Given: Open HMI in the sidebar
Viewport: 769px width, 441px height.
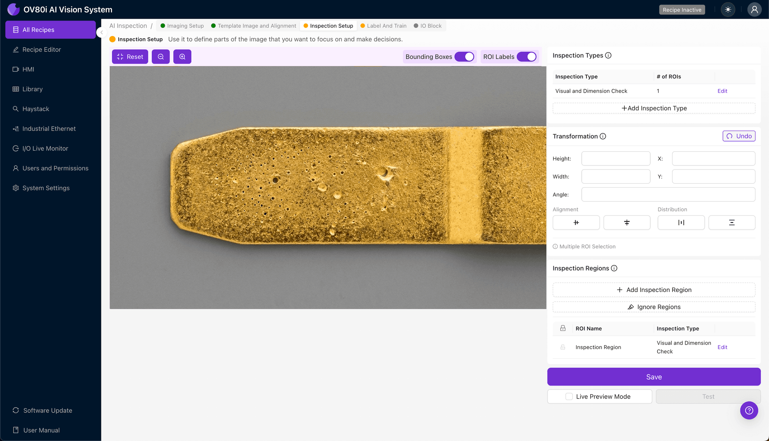Looking at the screenshot, I should [x=51, y=69].
